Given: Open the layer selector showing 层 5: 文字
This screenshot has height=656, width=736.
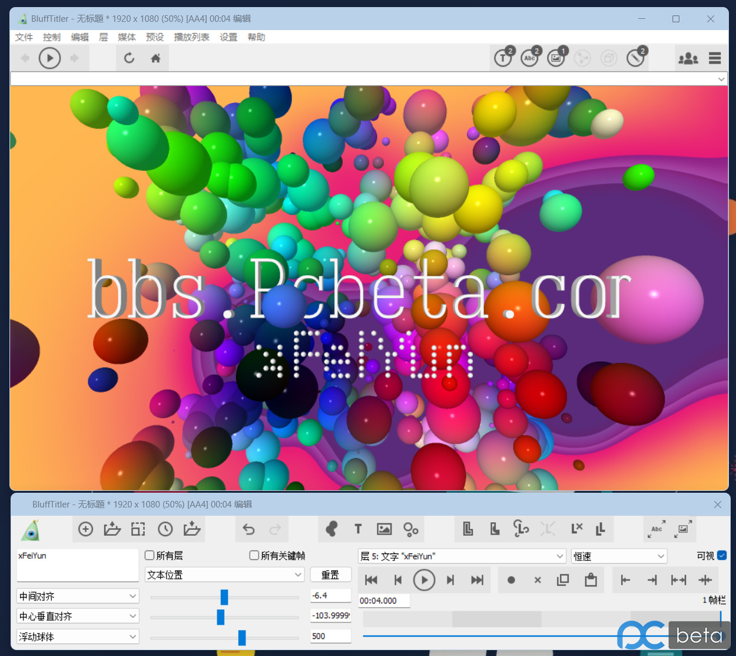Looking at the screenshot, I should tap(462, 556).
